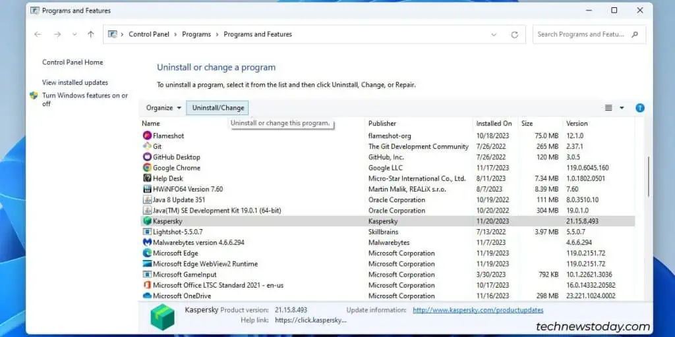This screenshot has width=675, height=337.
Task: Select the GitHub Desktop row name
Action: pos(177,157)
